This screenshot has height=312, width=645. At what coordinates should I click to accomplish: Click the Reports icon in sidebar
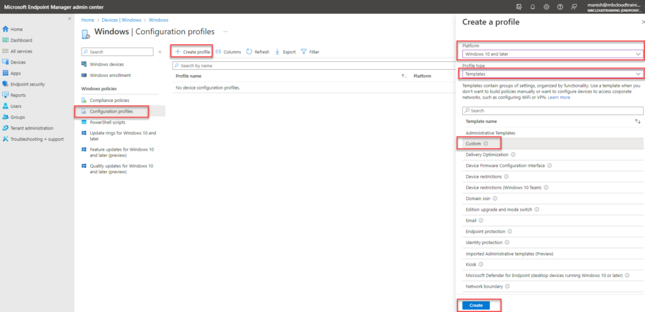tap(5, 95)
